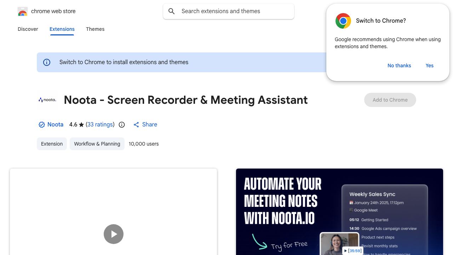Image resolution: width=453 pixels, height=255 pixels.
Task: Click the Add to Chrome button
Action: [390, 100]
